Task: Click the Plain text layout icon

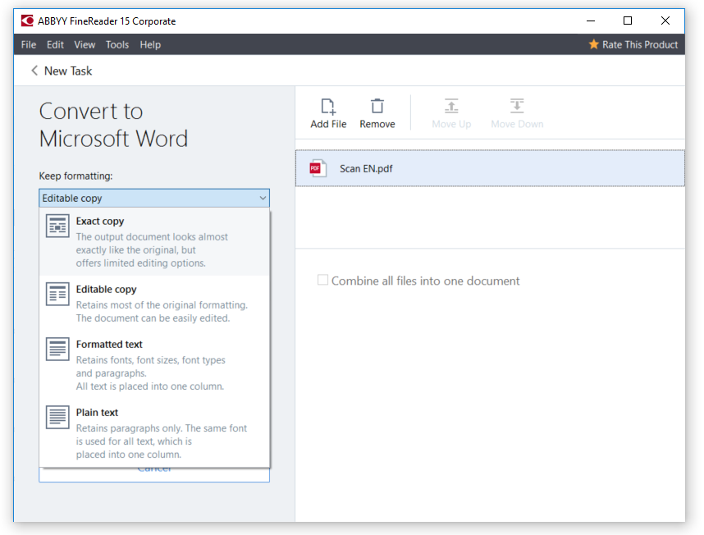Action: tap(57, 417)
